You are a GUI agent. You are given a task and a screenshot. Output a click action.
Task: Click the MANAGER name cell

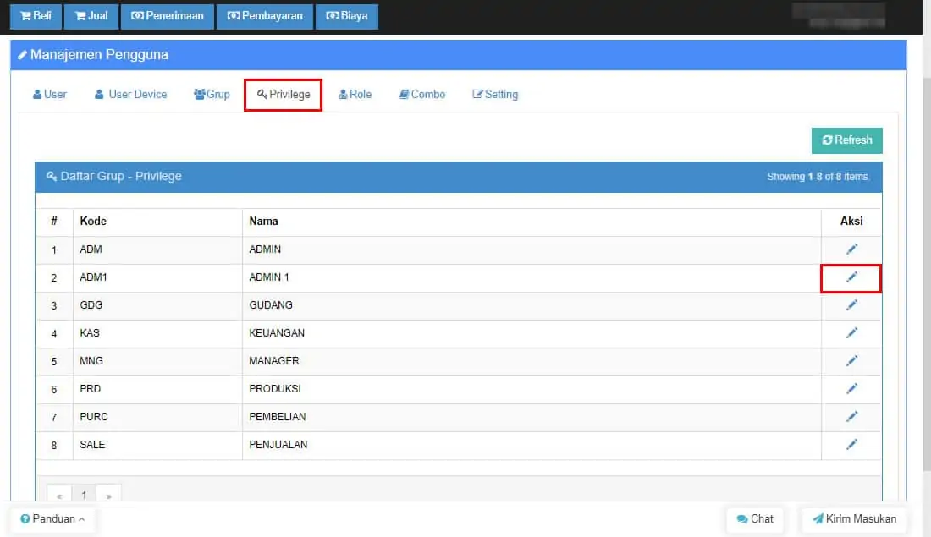532,361
